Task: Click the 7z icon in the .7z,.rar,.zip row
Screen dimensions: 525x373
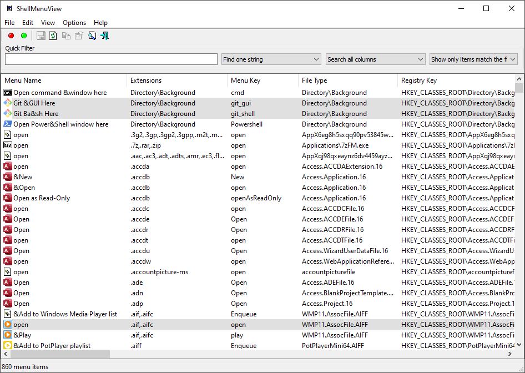Action: [7, 145]
